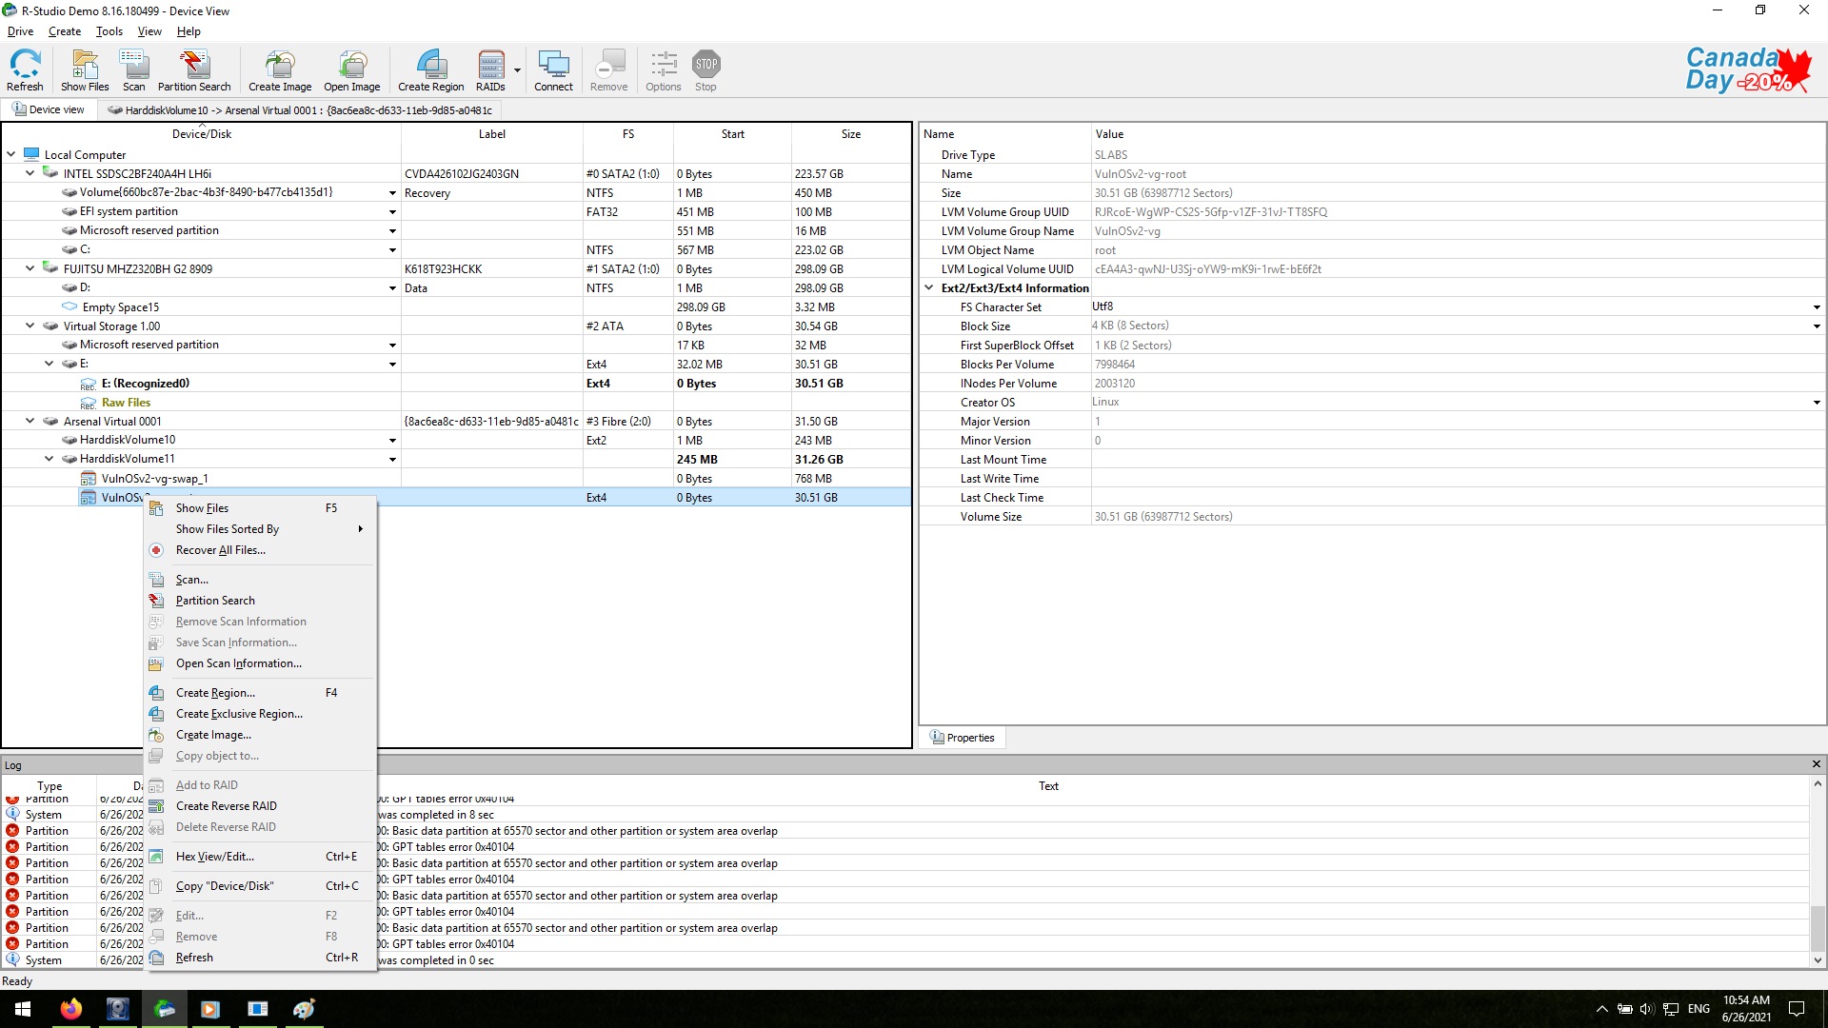
Task: Choose Show Files in the context menu
Action: click(x=260, y=508)
